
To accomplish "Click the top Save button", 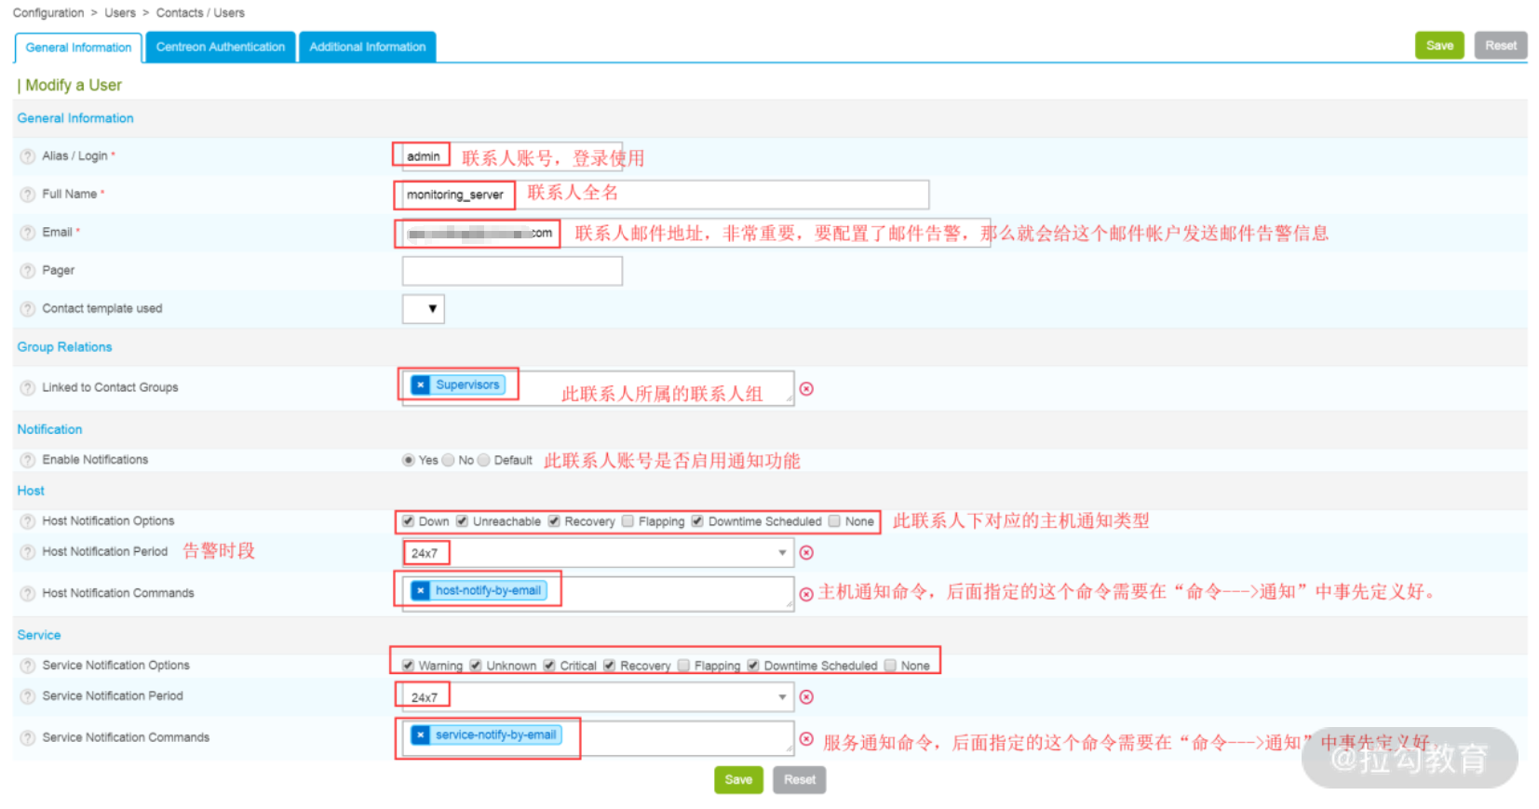I will point(1439,46).
